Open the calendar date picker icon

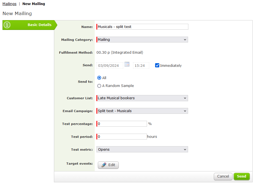tap(127, 64)
